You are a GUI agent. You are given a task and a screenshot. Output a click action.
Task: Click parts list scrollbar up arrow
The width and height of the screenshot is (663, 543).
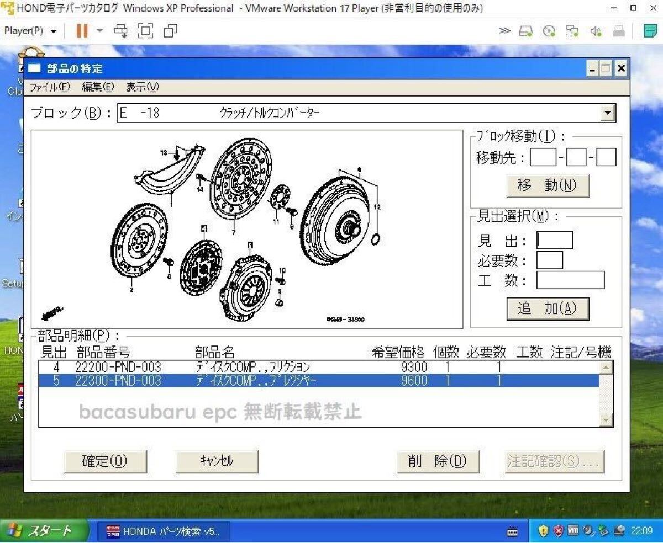click(606, 368)
